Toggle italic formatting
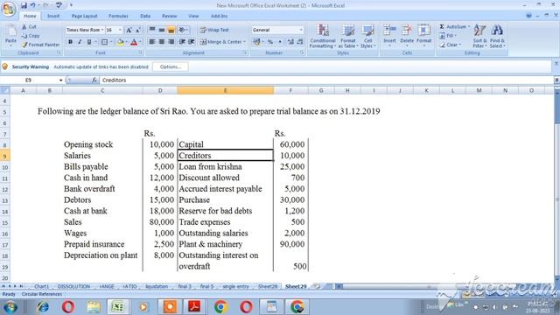This screenshot has width=560, height=315. coord(80,42)
